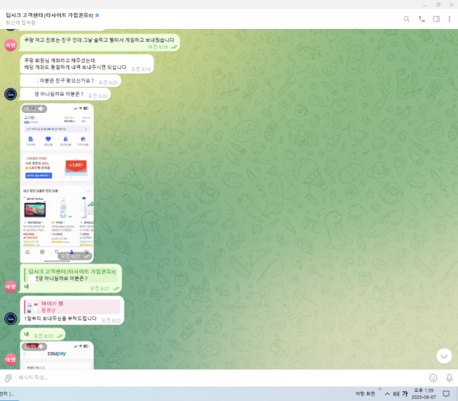Show hidden tray icons via taskbar chevron
The width and height of the screenshot is (458, 401).
pos(387,393)
